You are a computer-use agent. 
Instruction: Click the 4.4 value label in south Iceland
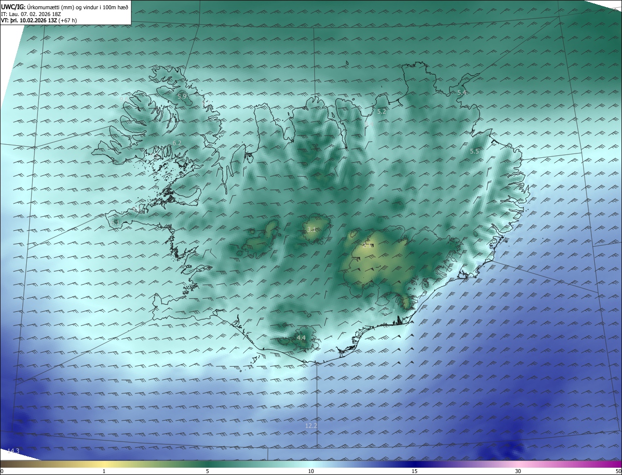tap(301, 338)
